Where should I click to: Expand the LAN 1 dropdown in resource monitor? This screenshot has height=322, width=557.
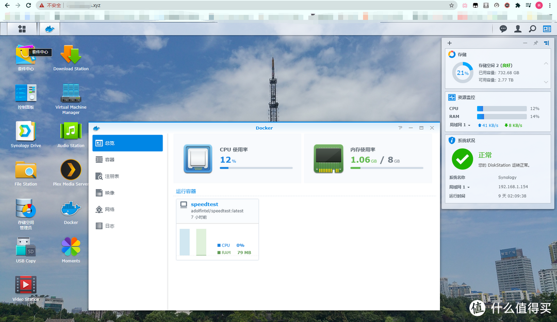[460, 125]
